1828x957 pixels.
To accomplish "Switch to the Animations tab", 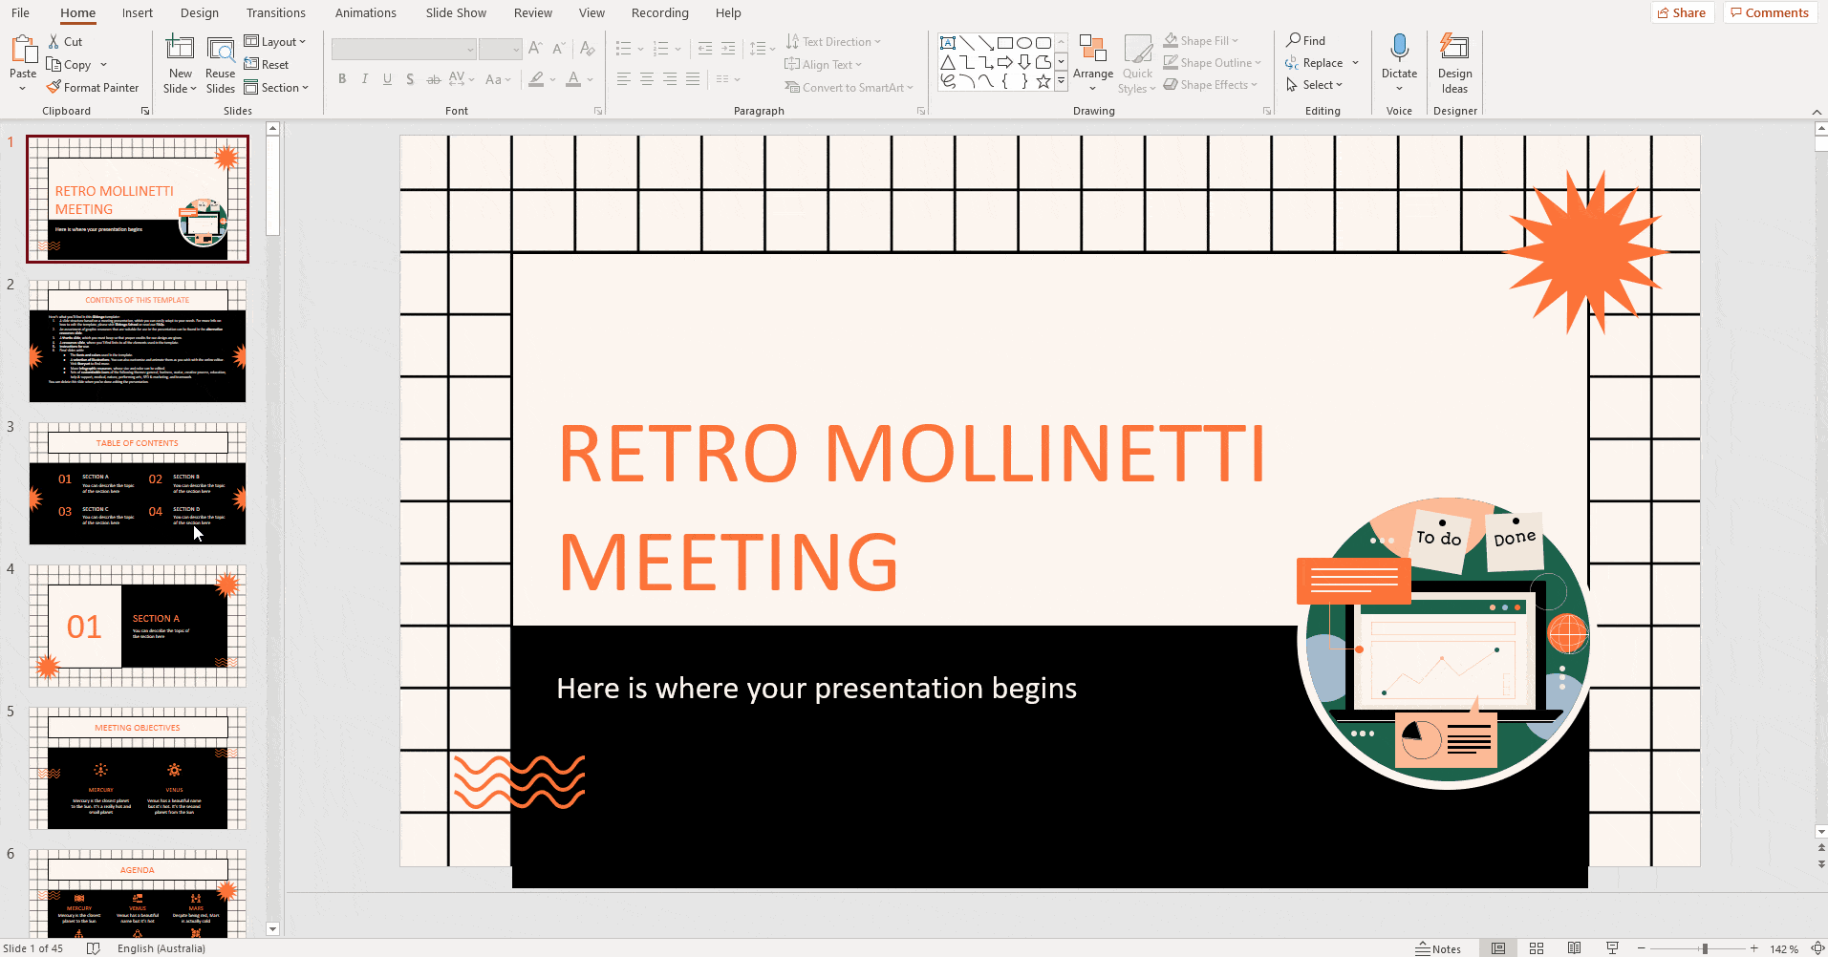I will 366,12.
